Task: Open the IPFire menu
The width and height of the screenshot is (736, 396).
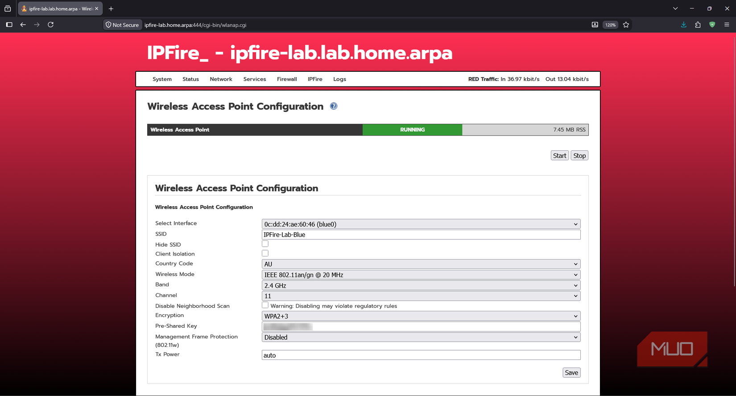Action: click(x=315, y=79)
